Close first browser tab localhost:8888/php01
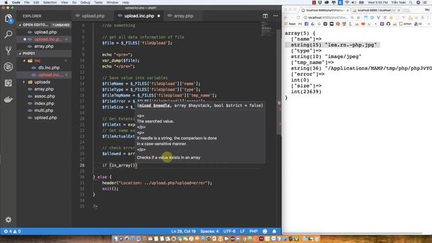This screenshot has width=432, height=243. (x=347, y=10)
